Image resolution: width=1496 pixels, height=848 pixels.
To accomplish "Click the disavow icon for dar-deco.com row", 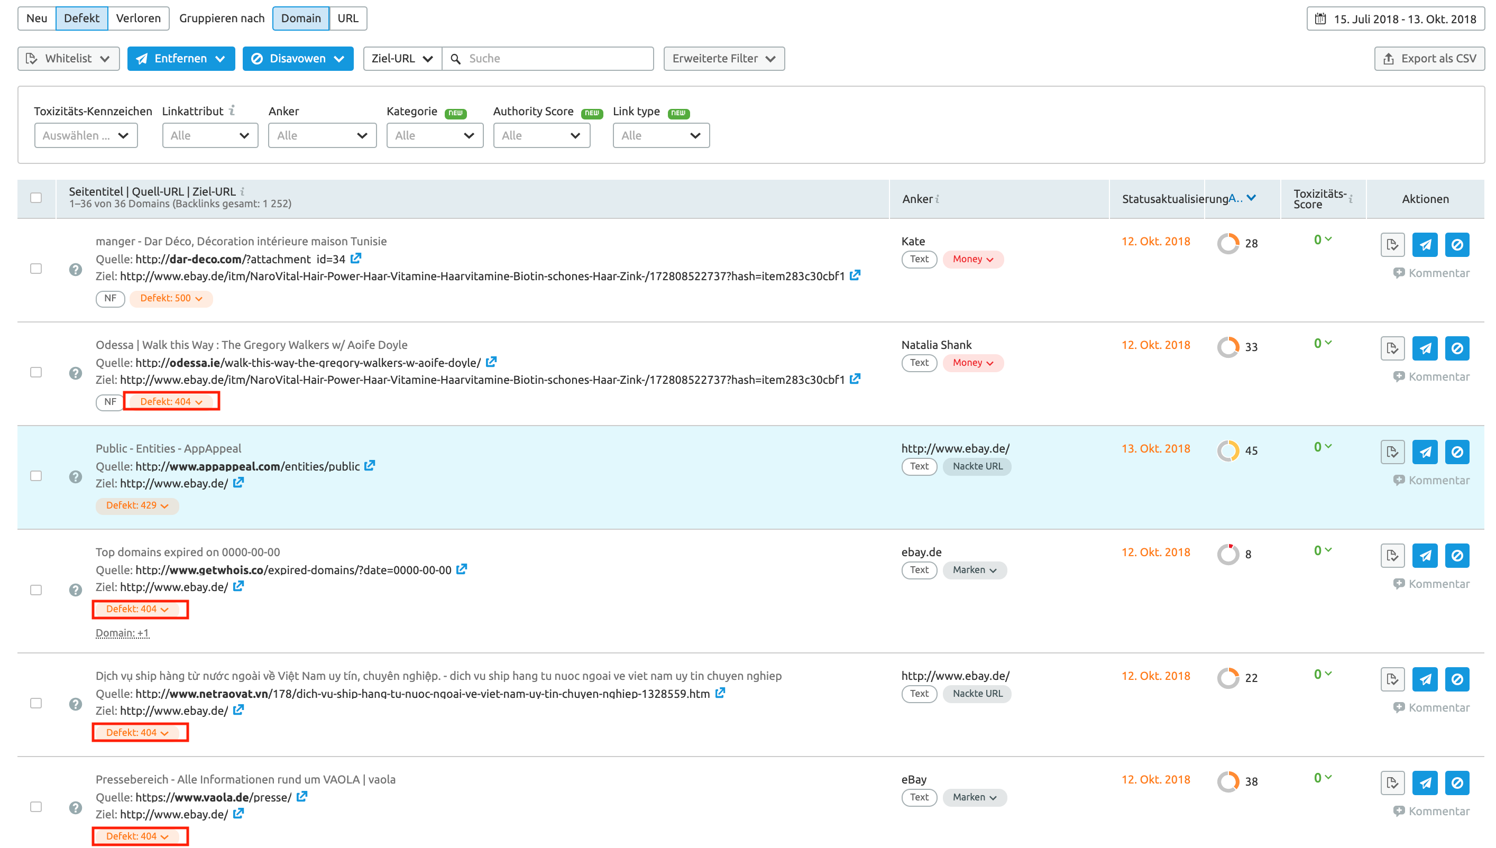I will coord(1456,245).
